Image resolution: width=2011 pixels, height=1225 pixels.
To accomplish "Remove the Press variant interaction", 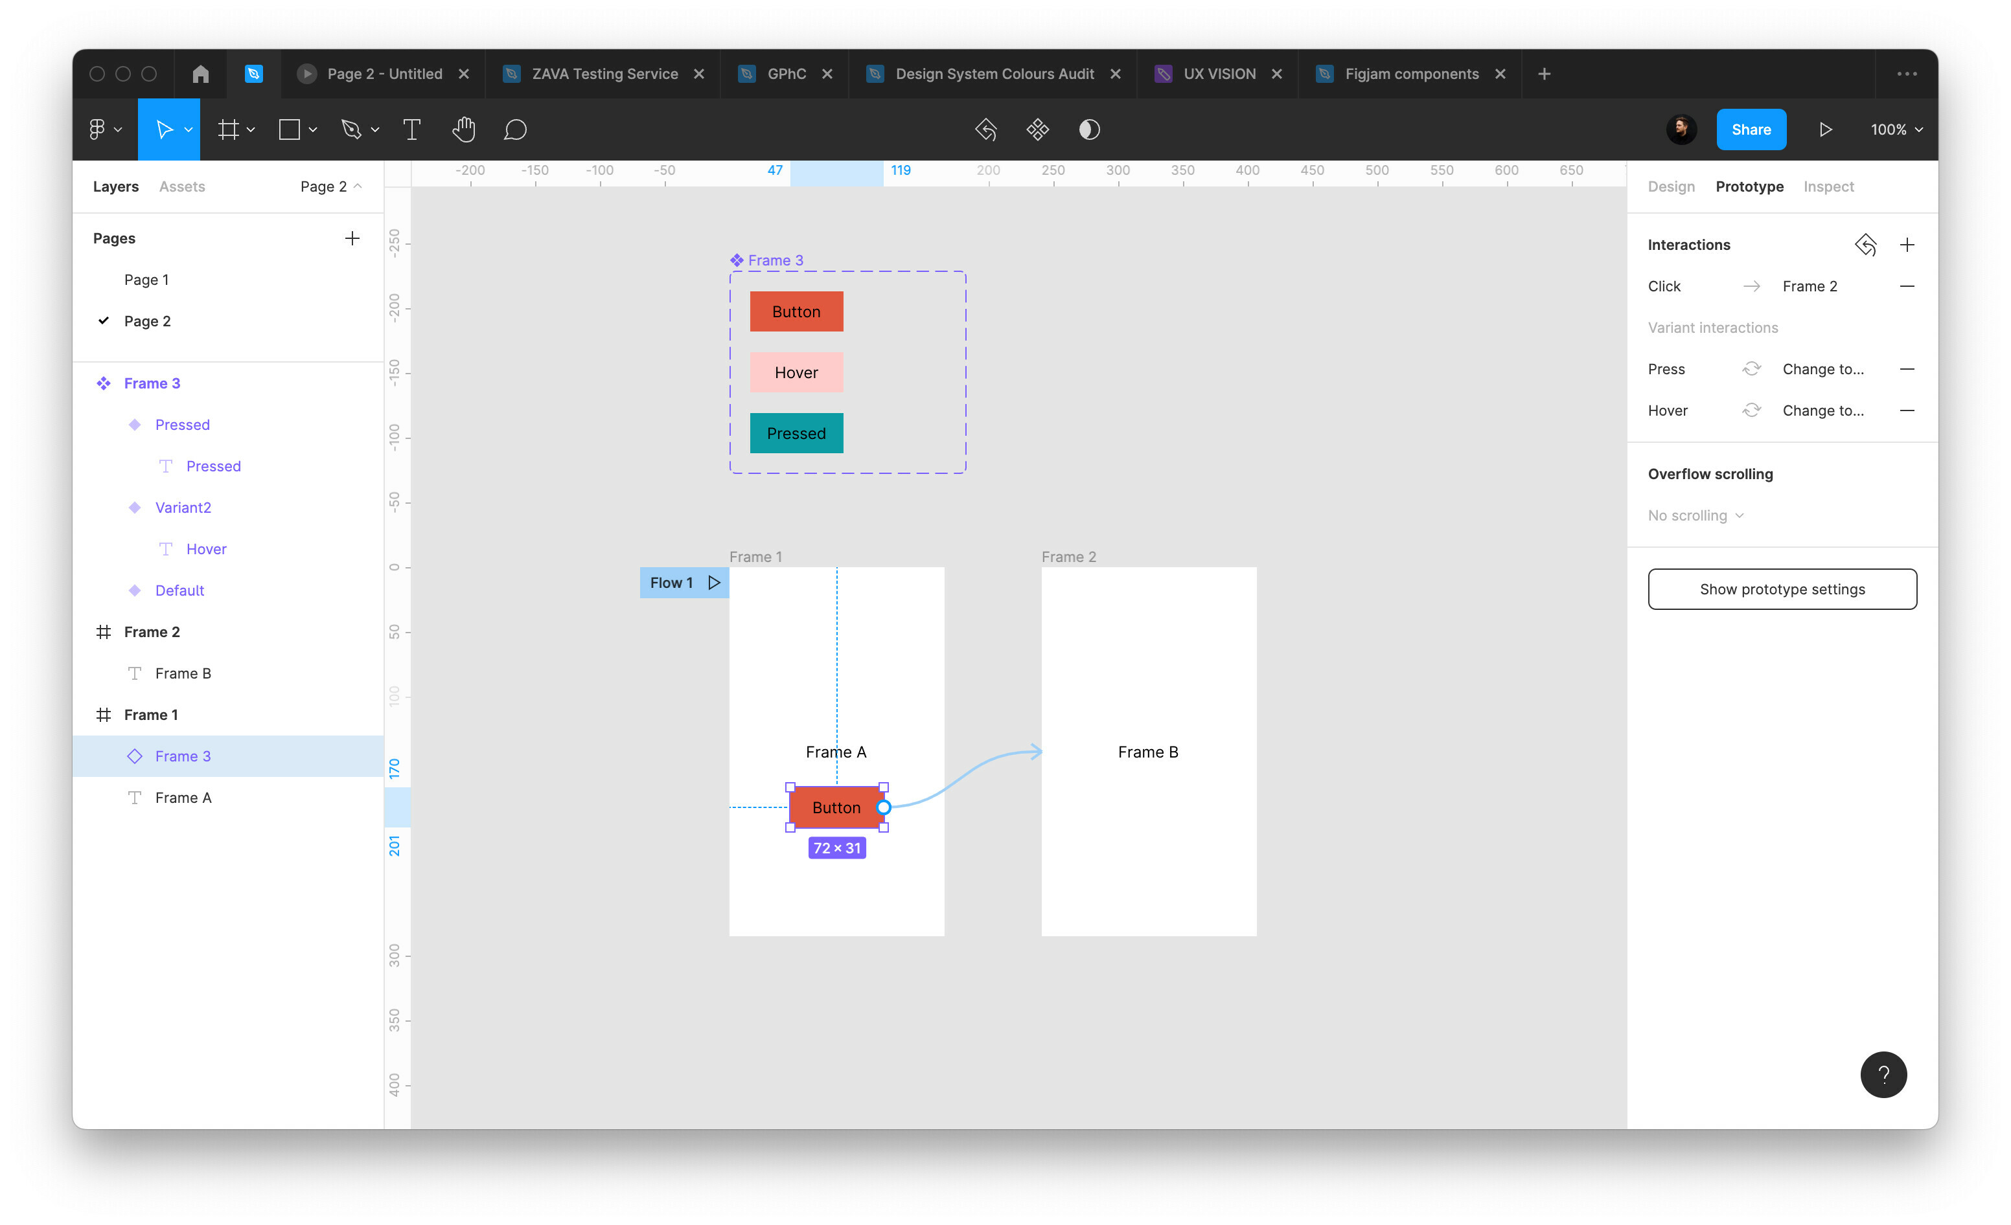I will click(x=1907, y=368).
